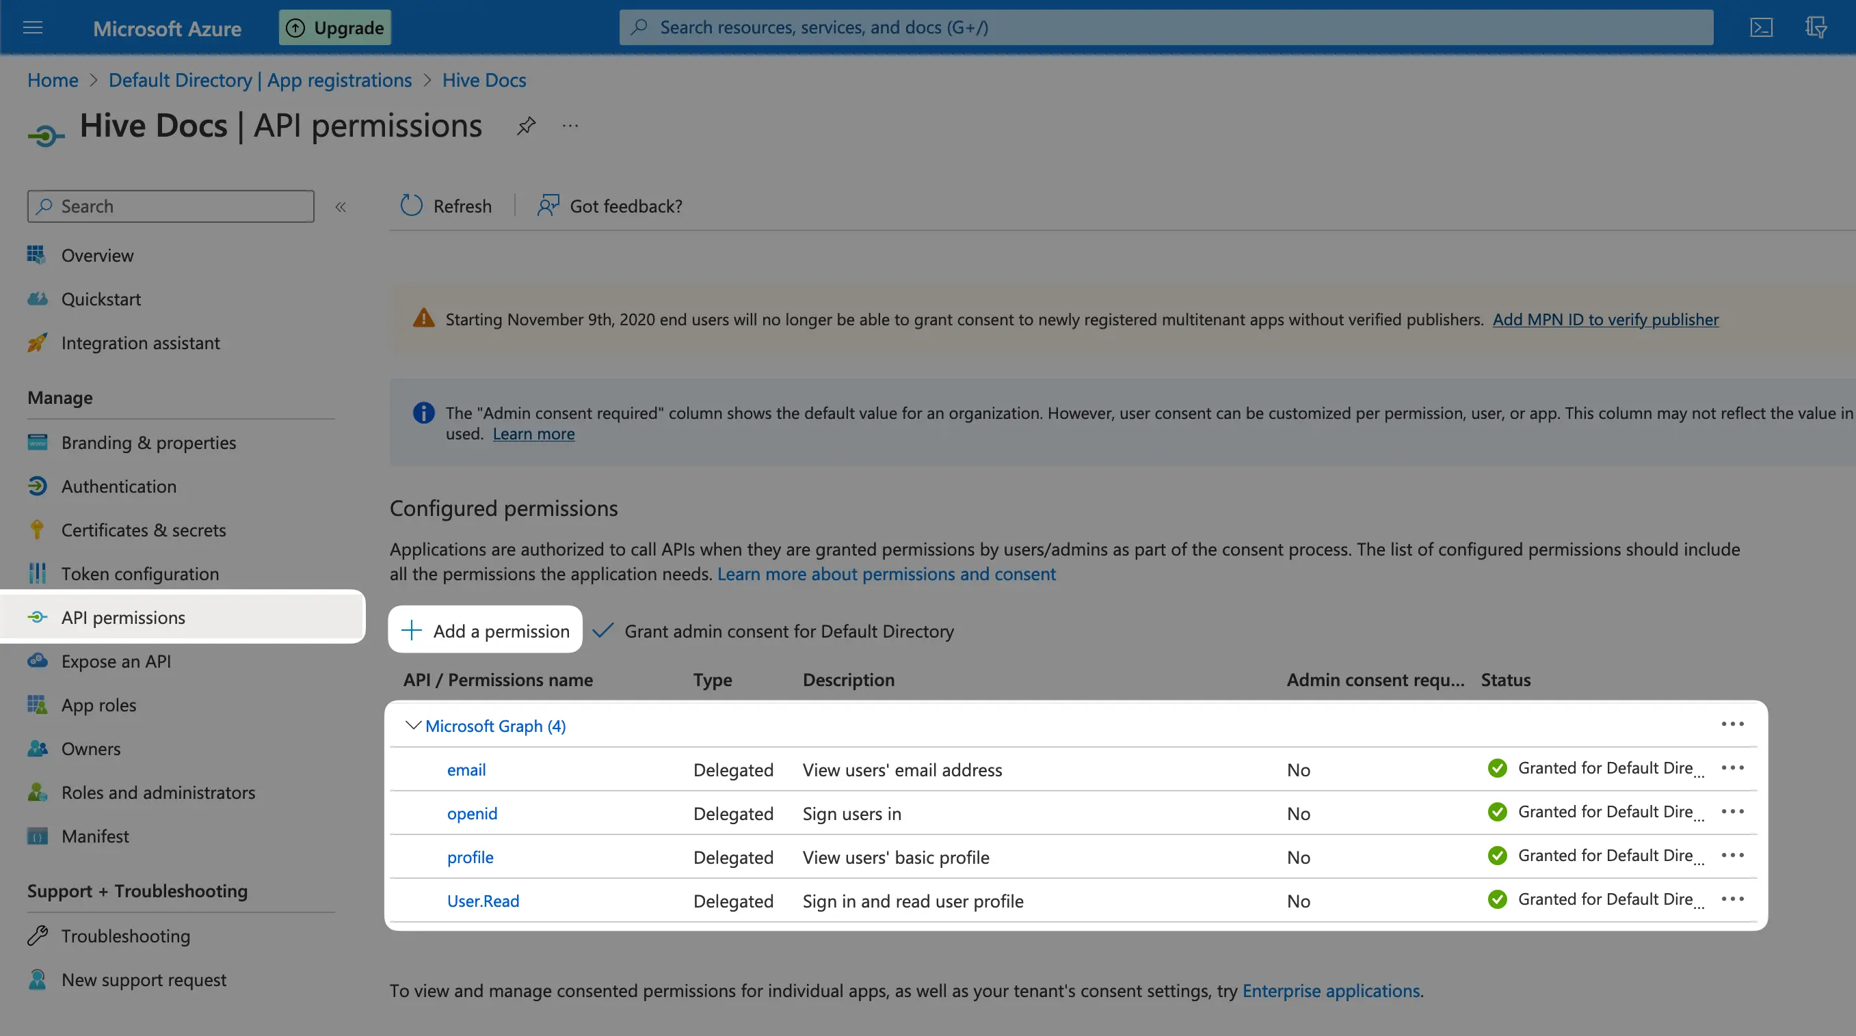Go to Authentication settings
Viewport: 1856px width, 1036px height.
click(x=119, y=486)
